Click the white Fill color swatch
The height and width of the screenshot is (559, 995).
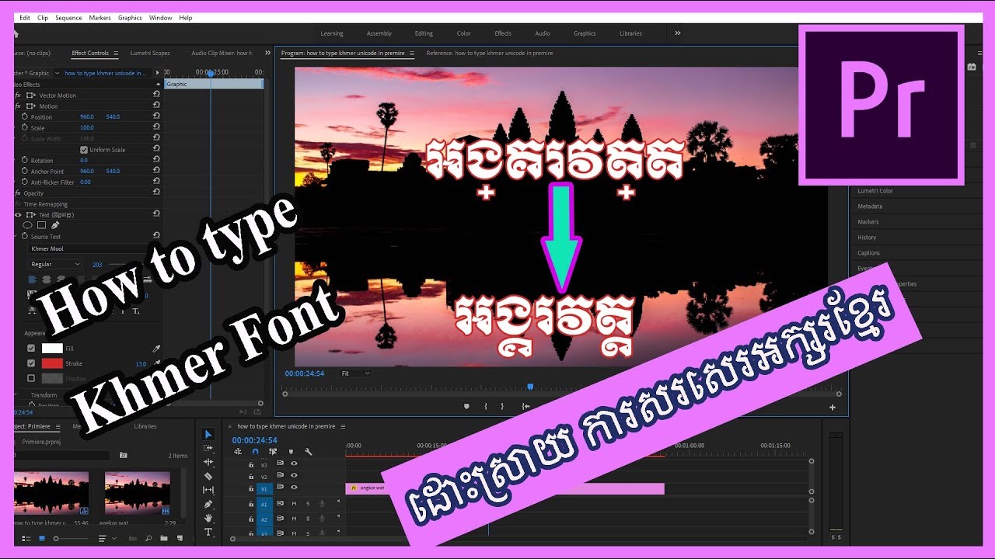52,349
